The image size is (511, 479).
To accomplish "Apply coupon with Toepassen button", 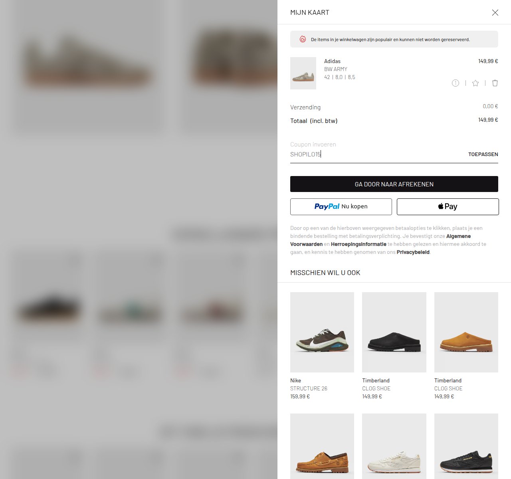I will click(x=483, y=154).
